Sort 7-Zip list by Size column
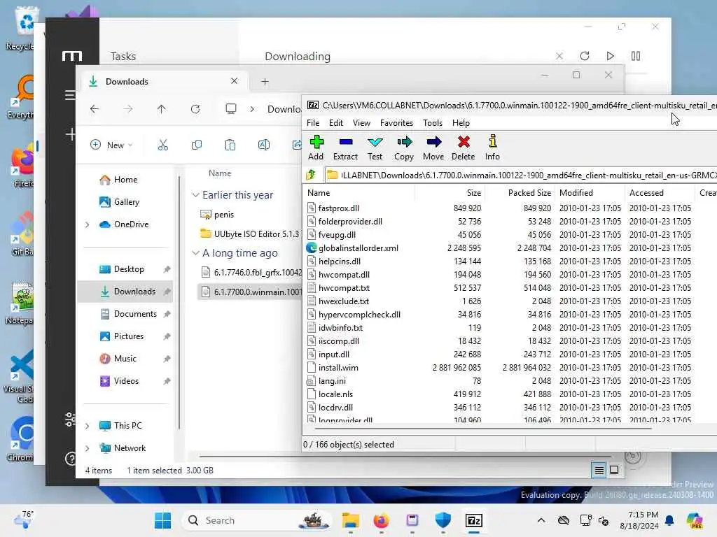 point(450,193)
